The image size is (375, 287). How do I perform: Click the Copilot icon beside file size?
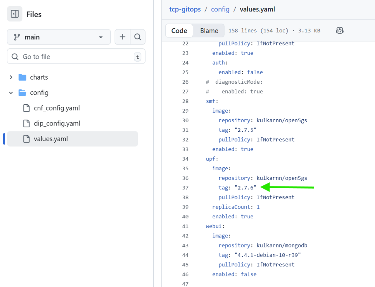point(339,31)
